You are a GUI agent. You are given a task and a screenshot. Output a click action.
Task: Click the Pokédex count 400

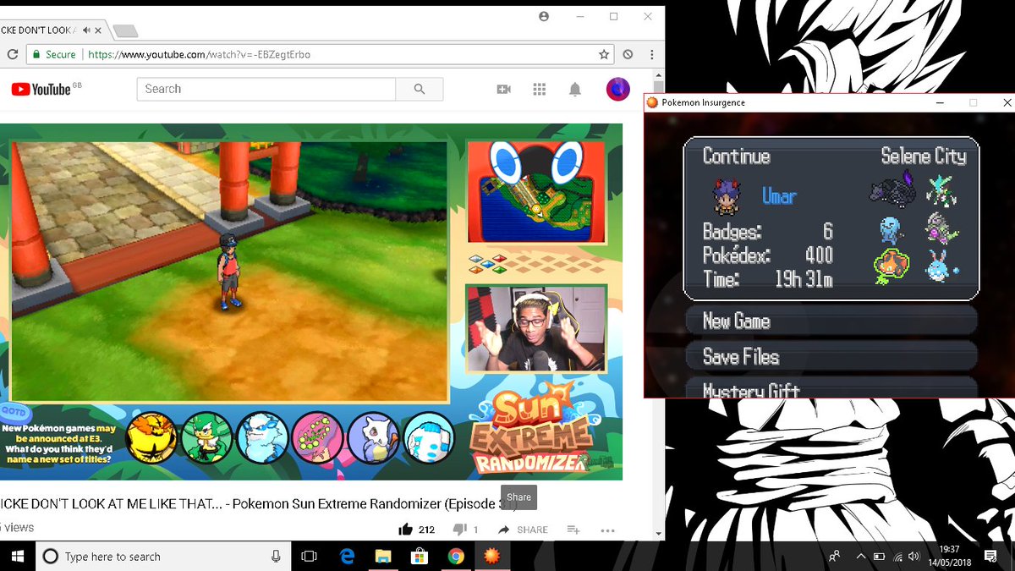click(819, 255)
